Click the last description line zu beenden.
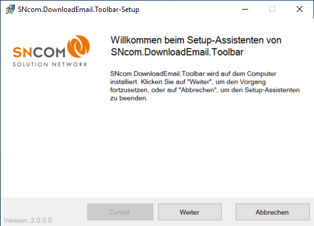 129,98
